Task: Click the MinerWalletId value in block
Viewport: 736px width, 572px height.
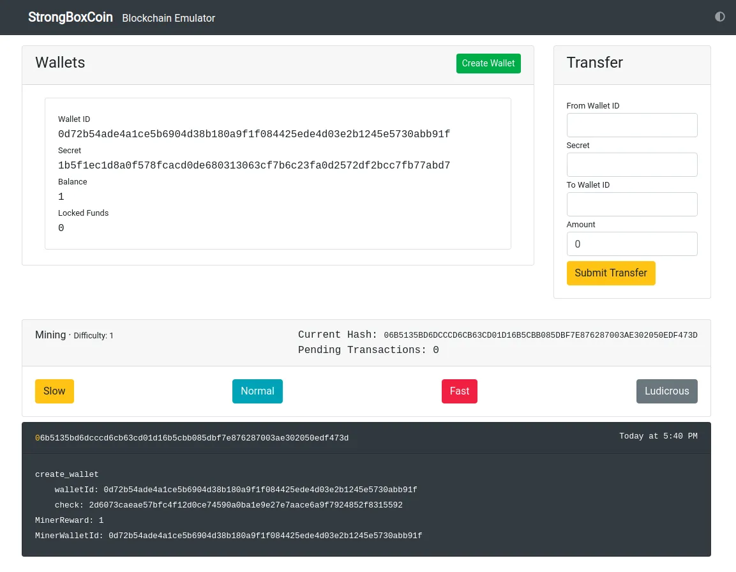Action: [x=265, y=536]
